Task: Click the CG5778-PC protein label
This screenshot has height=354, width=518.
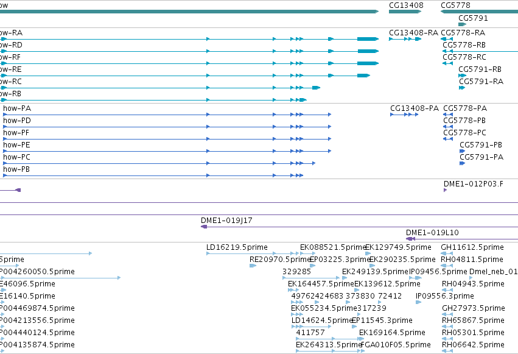Action: (464, 133)
